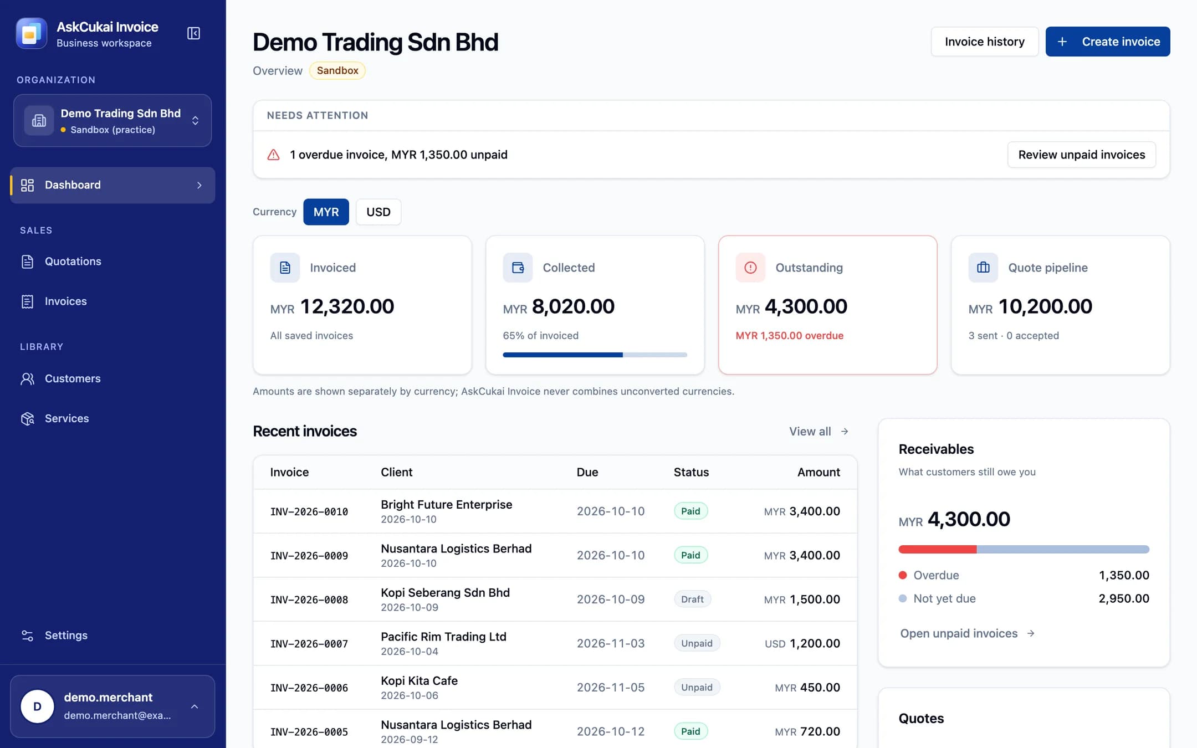Switch currency to MYR
Image resolution: width=1197 pixels, height=748 pixels.
point(326,212)
